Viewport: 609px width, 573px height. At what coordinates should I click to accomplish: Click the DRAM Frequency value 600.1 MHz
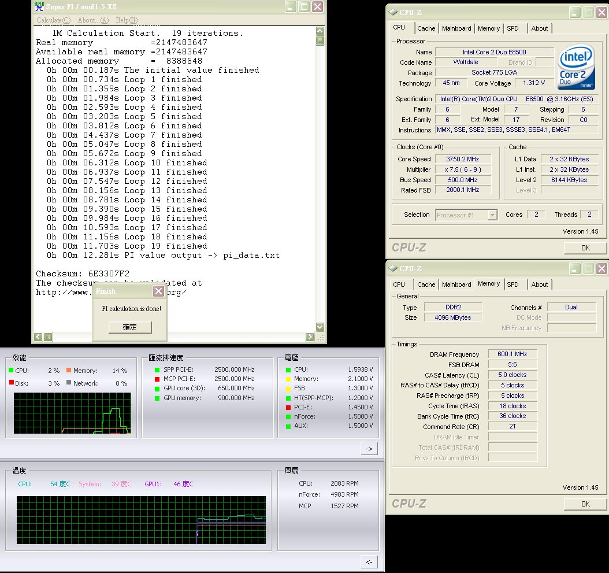pos(513,354)
